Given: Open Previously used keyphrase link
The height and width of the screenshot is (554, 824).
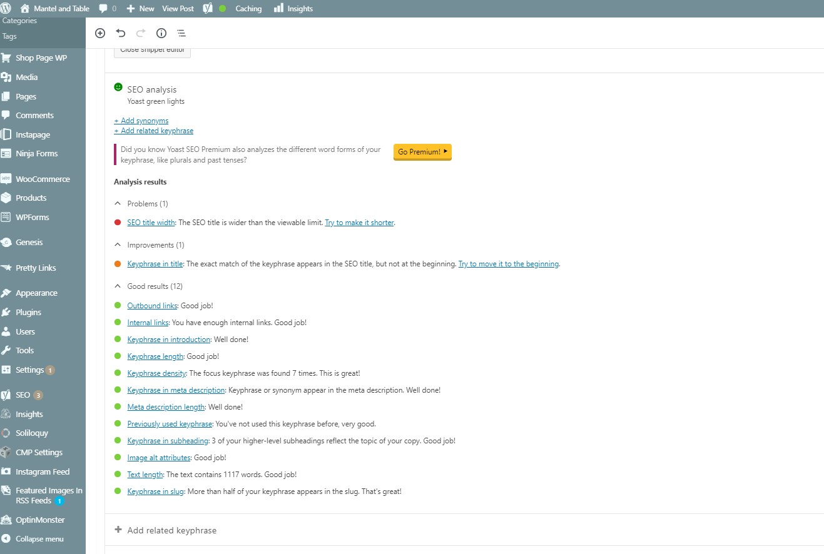Looking at the screenshot, I should (170, 424).
